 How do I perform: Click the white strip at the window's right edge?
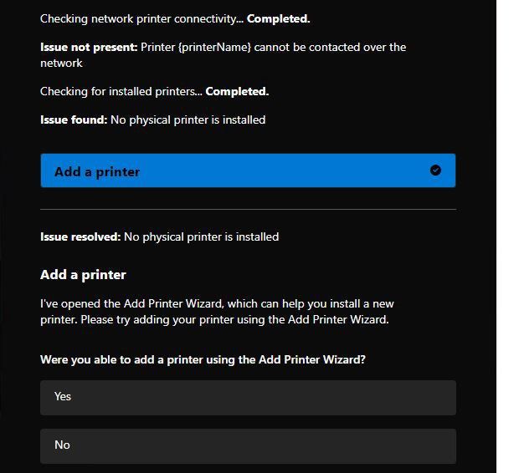point(507,237)
